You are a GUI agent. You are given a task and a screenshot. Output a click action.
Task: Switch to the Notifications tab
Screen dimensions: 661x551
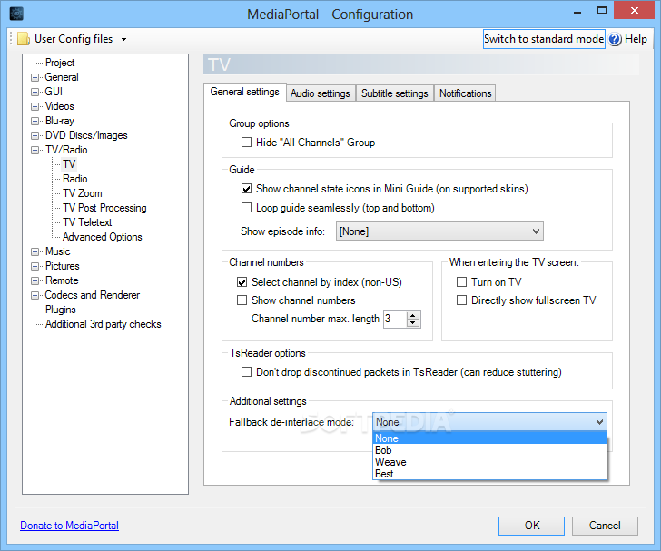(466, 93)
